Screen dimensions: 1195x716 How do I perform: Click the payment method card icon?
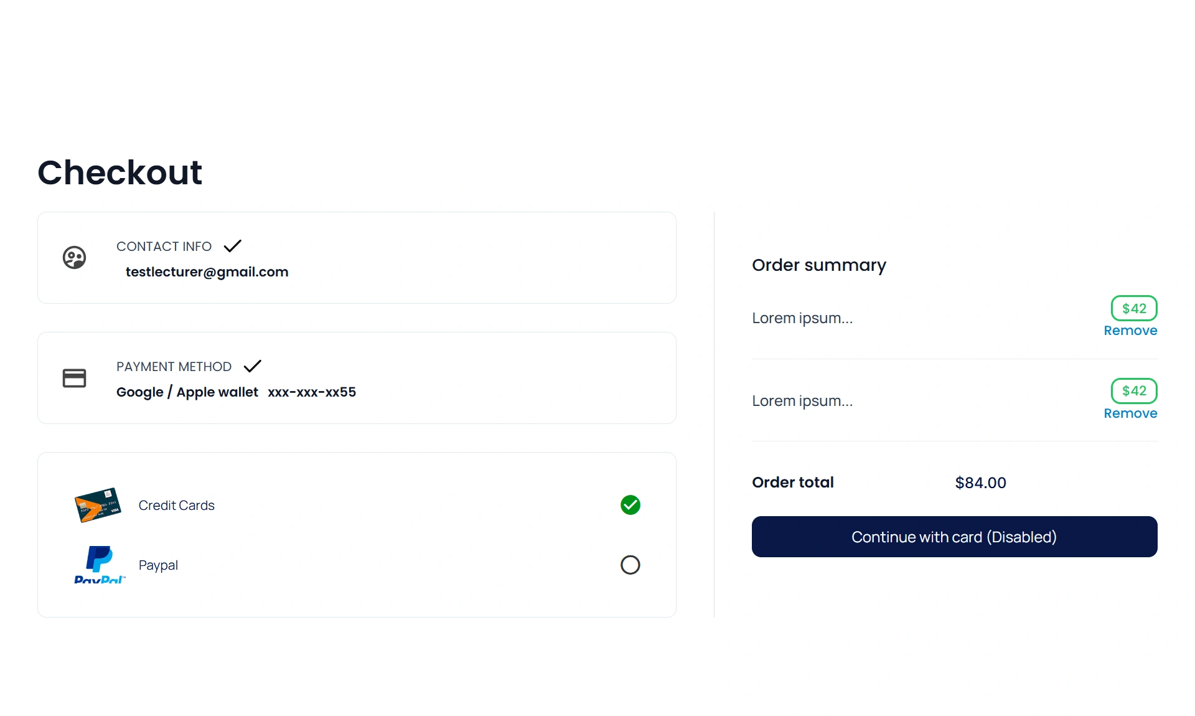74,378
